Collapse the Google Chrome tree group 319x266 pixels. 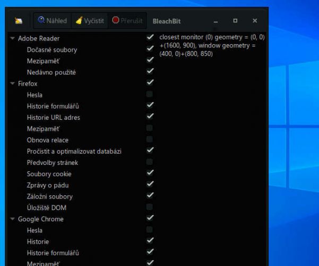coord(12,219)
